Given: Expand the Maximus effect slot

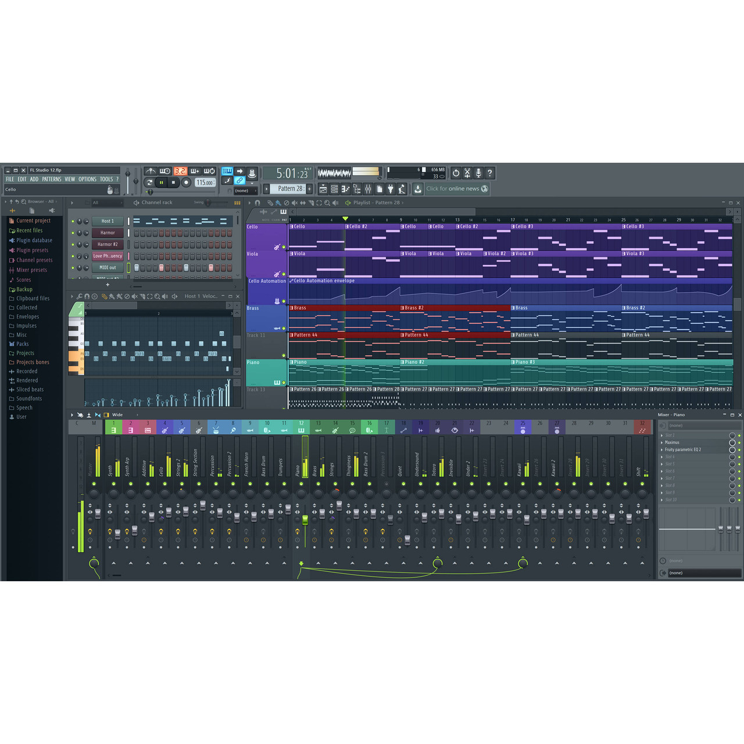Looking at the screenshot, I should tap(661, 442).
